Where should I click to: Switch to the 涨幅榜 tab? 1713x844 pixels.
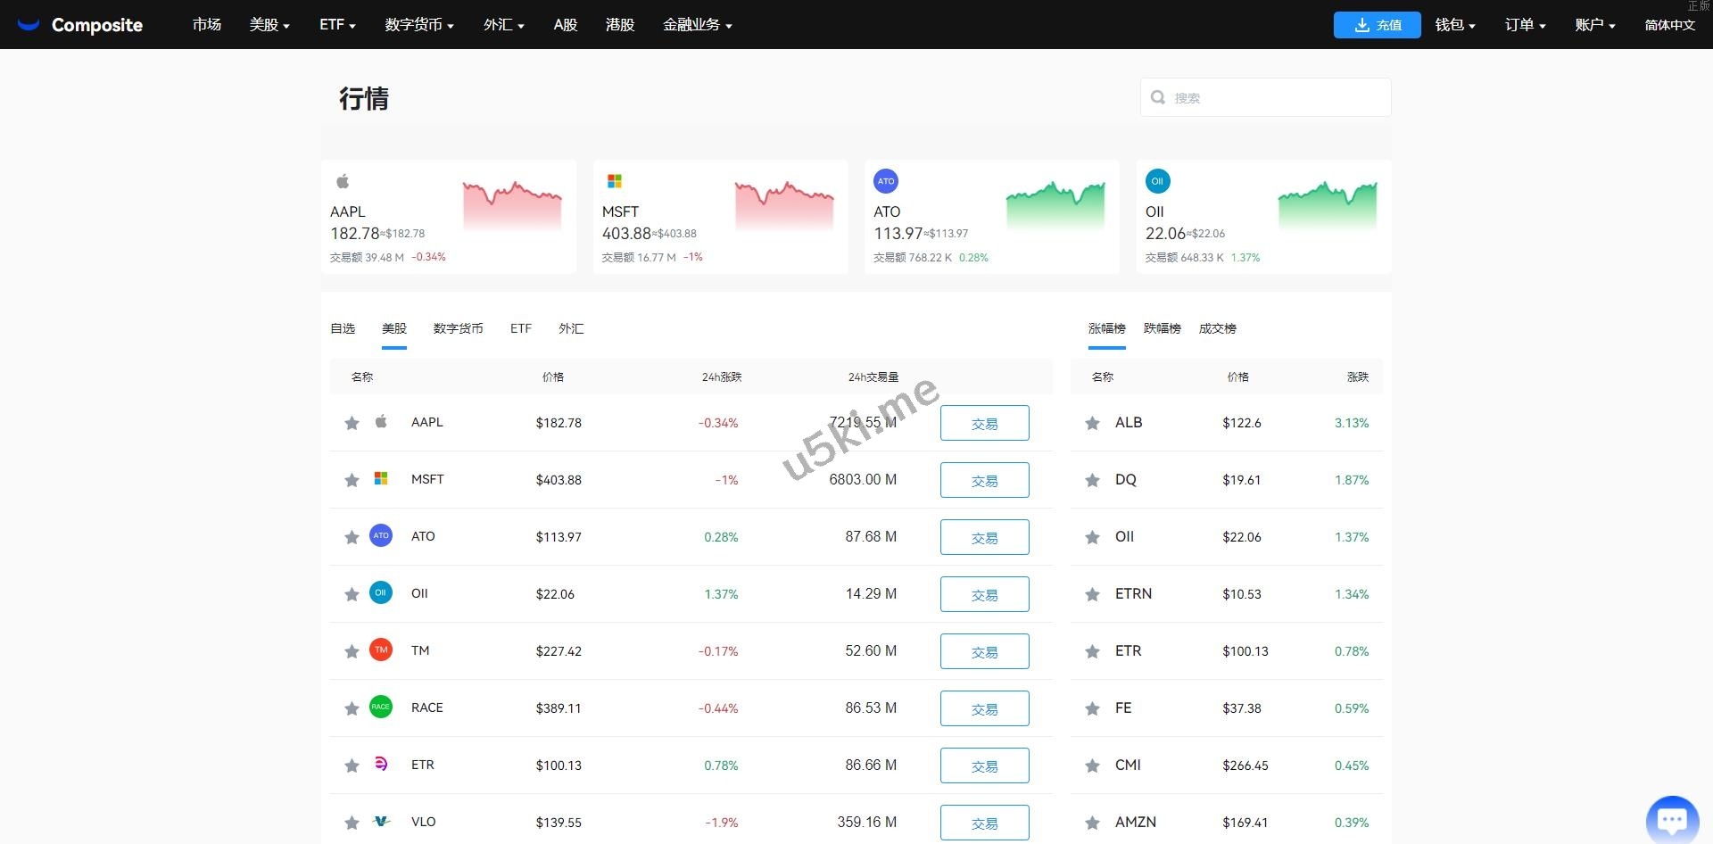1106,328
